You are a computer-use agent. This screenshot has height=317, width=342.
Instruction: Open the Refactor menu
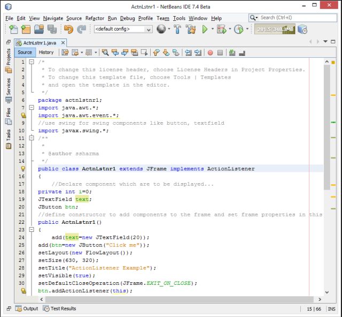click(95, 18)
